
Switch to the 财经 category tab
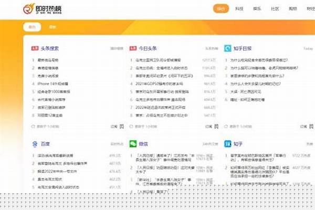click(311, 8)
